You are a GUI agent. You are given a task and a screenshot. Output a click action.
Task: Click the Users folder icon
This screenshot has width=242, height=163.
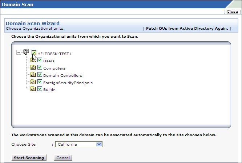click(x=33, y=60)
